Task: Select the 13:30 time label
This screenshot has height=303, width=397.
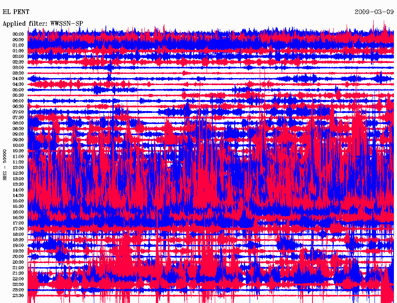Action: [18, 185]
